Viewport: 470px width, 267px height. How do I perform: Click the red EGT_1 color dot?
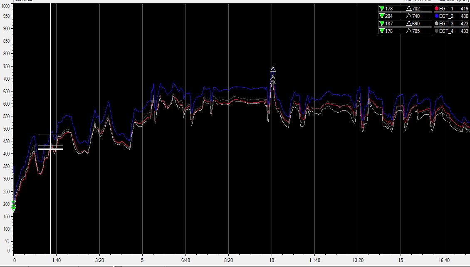coord(436,9)
